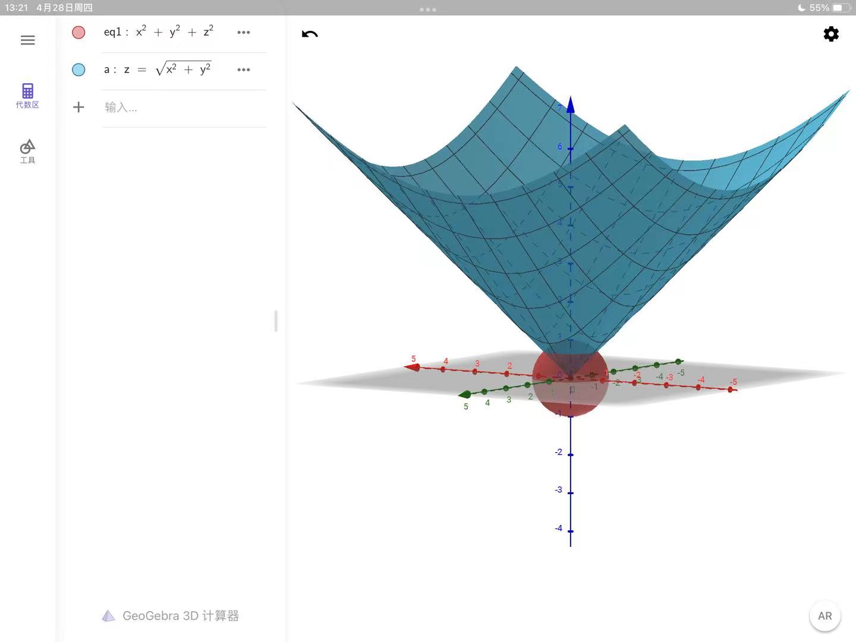
Task: Open the hamburger main menu
Action: pos(27,40)
